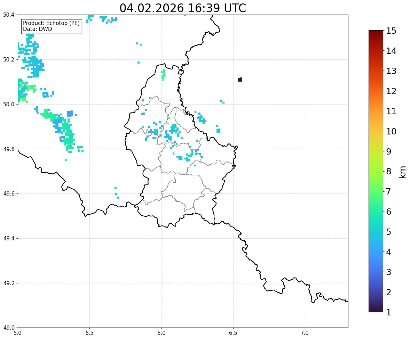Click the longitude axis label "6.5"
This screenshot has height=339, width=410.
[x=233, y=333]
